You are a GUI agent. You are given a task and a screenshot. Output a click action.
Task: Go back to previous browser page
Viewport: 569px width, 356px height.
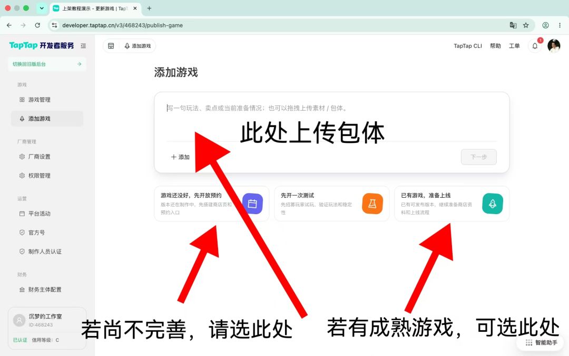point(9,25)
